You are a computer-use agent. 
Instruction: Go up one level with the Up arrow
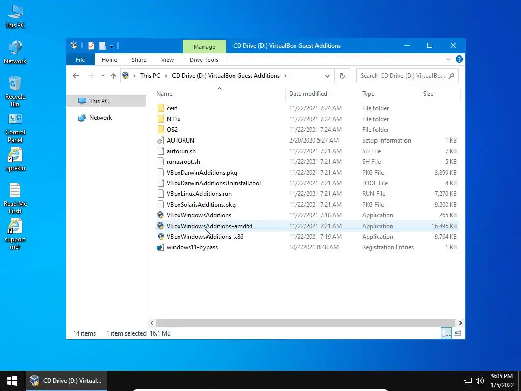click(113, 76)
